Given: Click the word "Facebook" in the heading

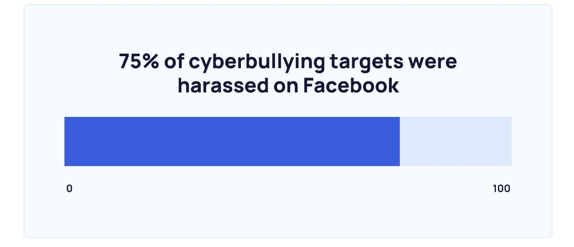Looking at the screenshot, I should click(x=351, y=85).
